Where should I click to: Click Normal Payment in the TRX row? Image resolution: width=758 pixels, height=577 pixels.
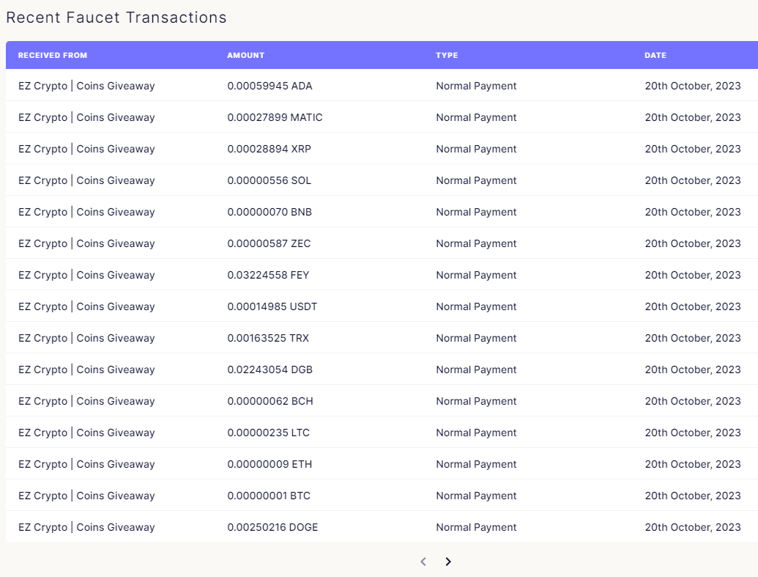tap(476, 337)
